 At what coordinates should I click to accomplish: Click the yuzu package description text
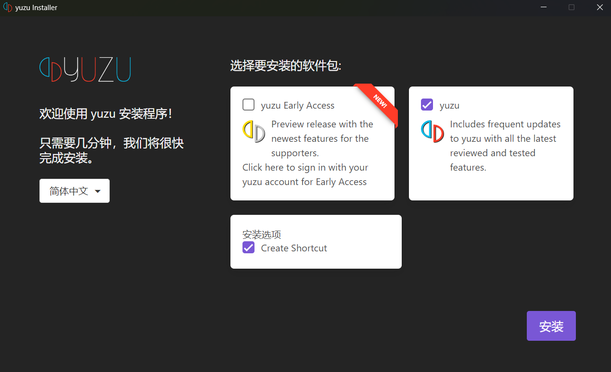[x=505, y=146]
